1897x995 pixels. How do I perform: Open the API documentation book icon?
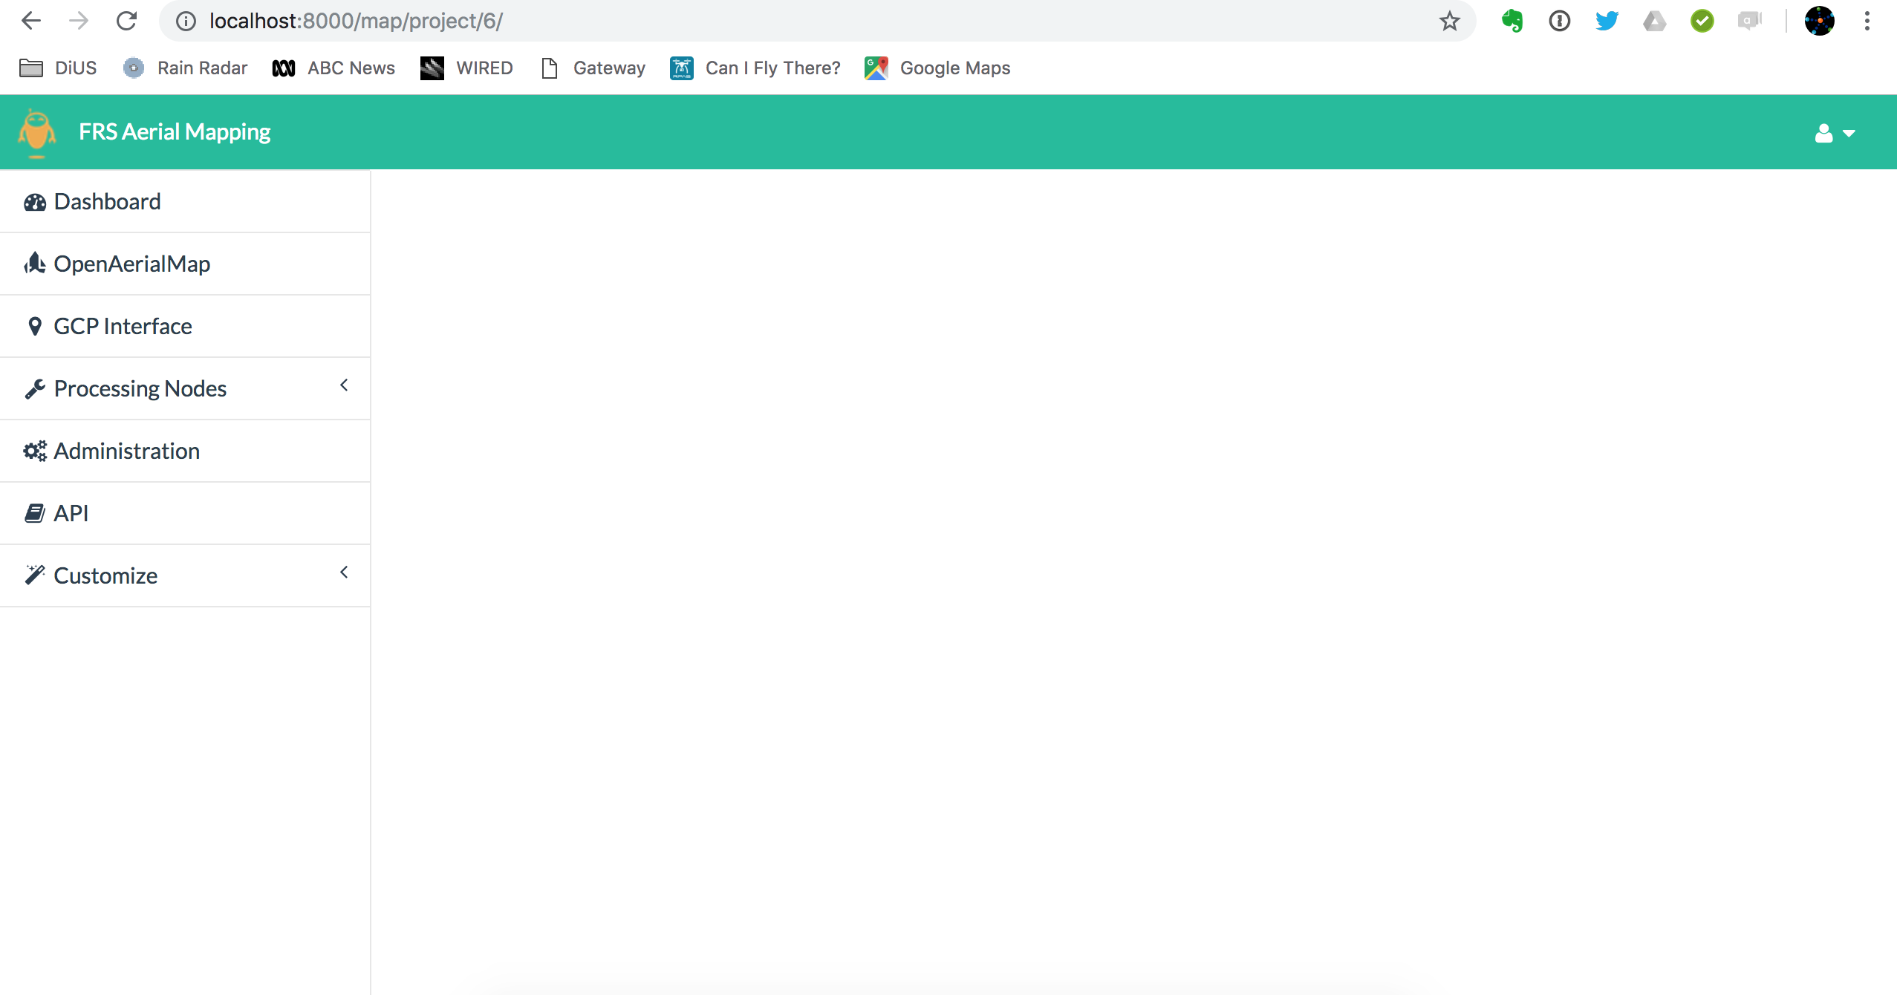tap(35, 512)
